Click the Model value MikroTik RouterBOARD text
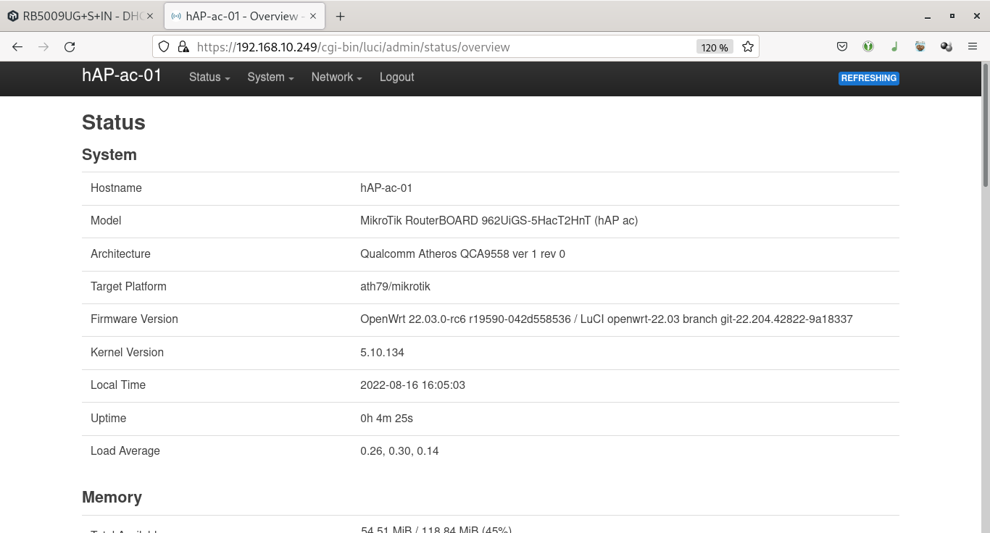This screenshot has height=533, width=990. pyautogui.click(x=499, y=221)
